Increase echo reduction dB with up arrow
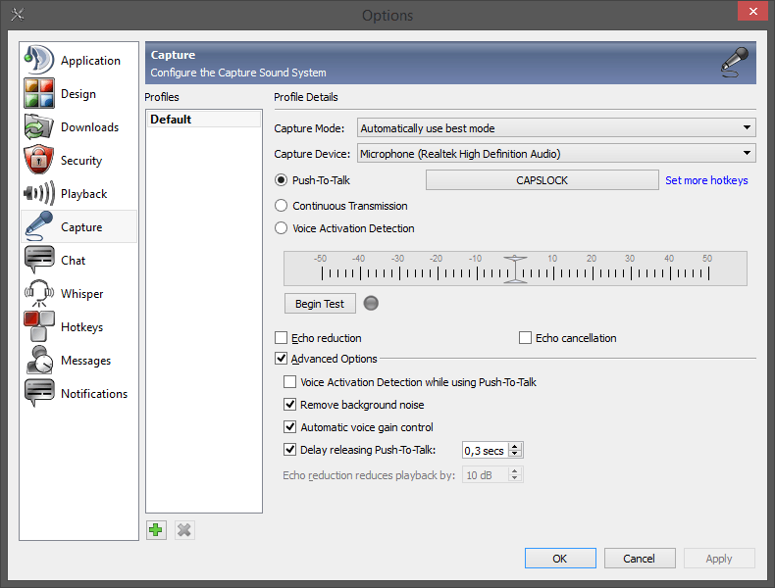775x588 pixels. point(515,471)
